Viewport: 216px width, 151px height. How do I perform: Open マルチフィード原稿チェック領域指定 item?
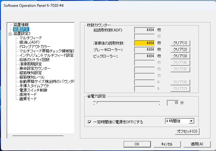pyautogui.click(x=47, y=51)
